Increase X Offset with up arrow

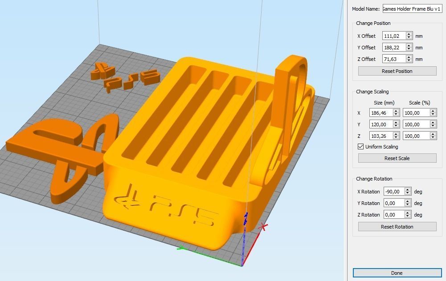coord(409,34)
